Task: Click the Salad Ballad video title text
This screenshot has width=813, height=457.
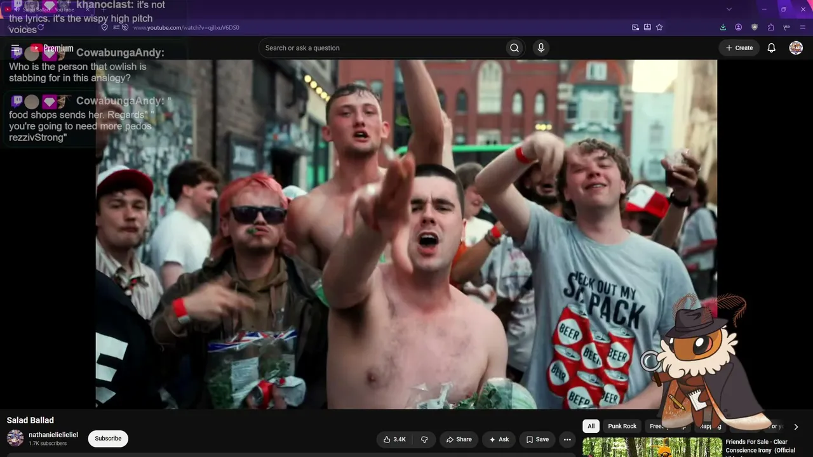Action: pyautogui.click(x=30, y=420)
